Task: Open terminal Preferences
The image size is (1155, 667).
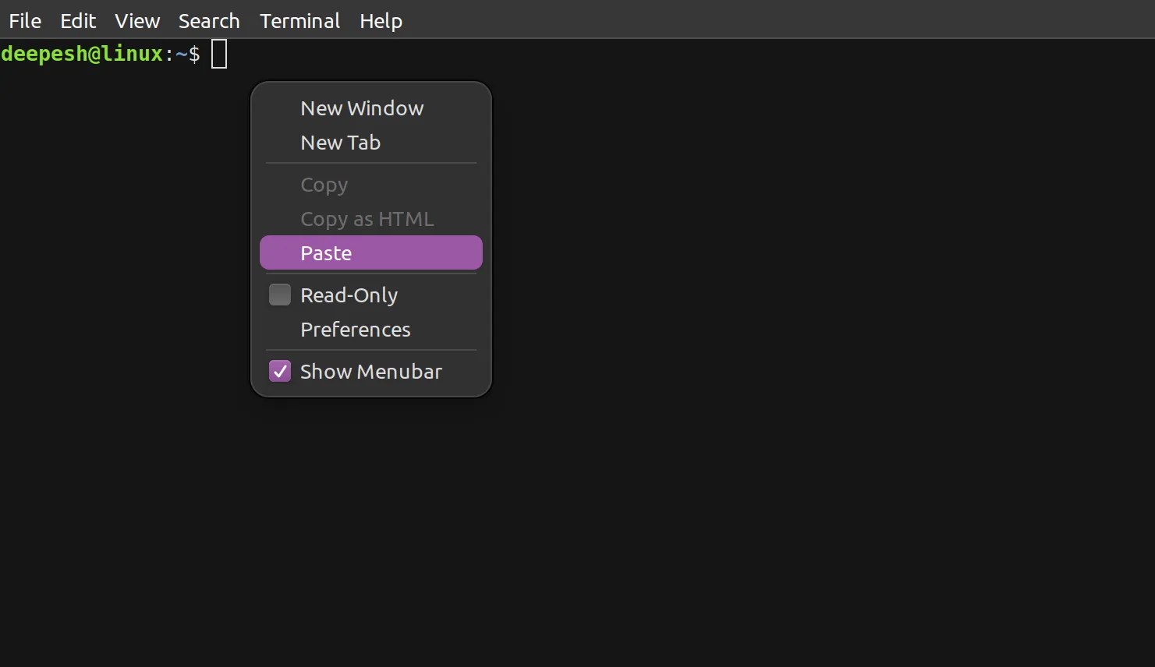Action: pyautogui.click(x=355, y=330)
